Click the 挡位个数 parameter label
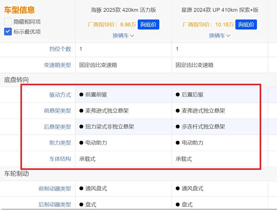Screen dimensions: 277x210 coord(60,49)
